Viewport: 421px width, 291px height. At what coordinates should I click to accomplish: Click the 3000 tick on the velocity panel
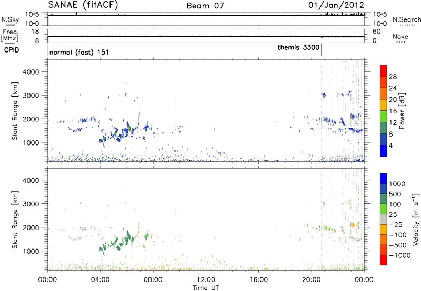point(31,204)
